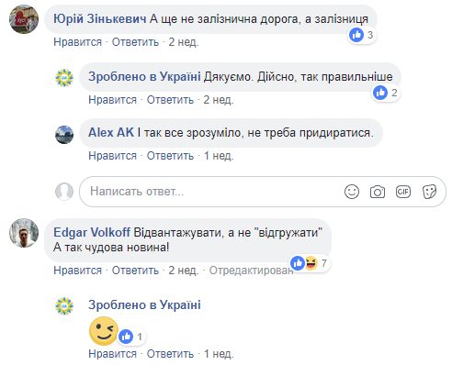
Task: View the 3 likes on Юрій Зінькевич's comment
Action: point(362,35)
